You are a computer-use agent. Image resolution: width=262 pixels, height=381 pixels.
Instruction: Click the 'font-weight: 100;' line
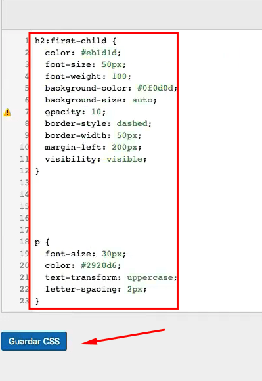pyautogui.click(x=88, y=76)
